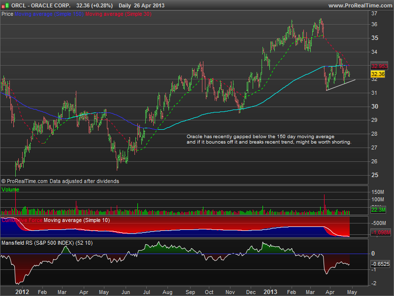Click the yellow 32.36 last price tag

pyautogui.click(x=378, y=74)
